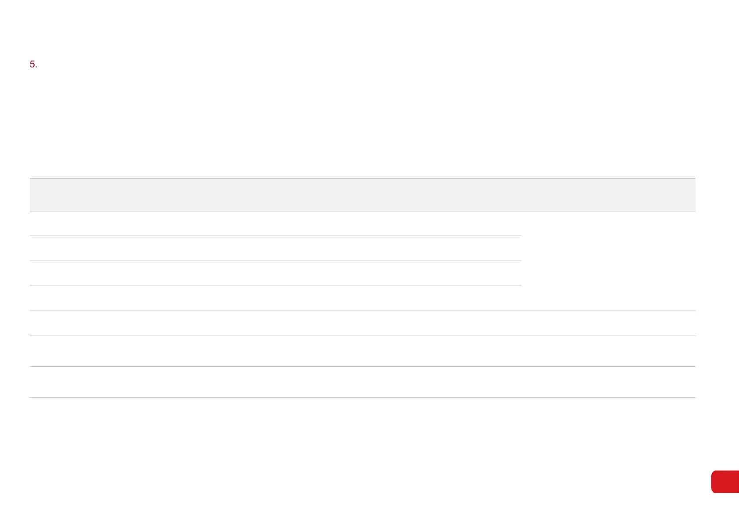
Task: Click the empty page area below the table's bottom line
Action: pyautogui.click(x=362, y=439)
